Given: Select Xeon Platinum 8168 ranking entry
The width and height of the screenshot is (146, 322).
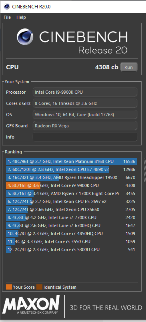Looking at the screenshot, I should click(x=72, y=162).
